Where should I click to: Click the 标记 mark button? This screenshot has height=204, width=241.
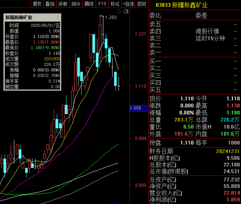point(115,4)
